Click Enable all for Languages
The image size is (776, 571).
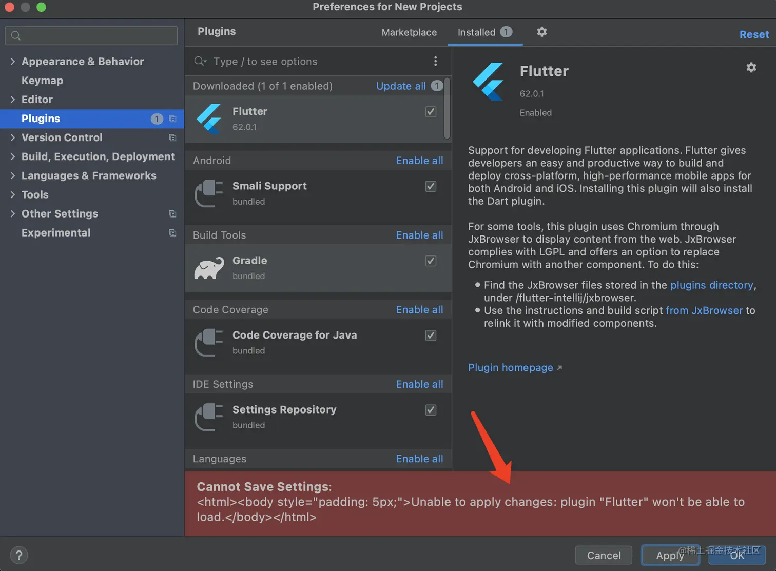[419, 459]
